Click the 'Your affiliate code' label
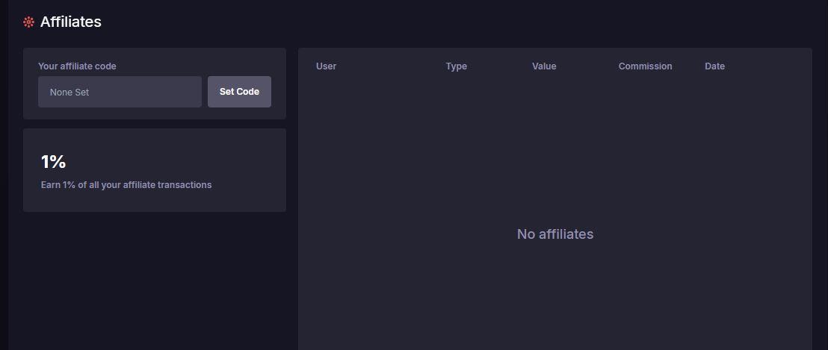The height and width of the screenshot is (350, 828). point(77,66)
